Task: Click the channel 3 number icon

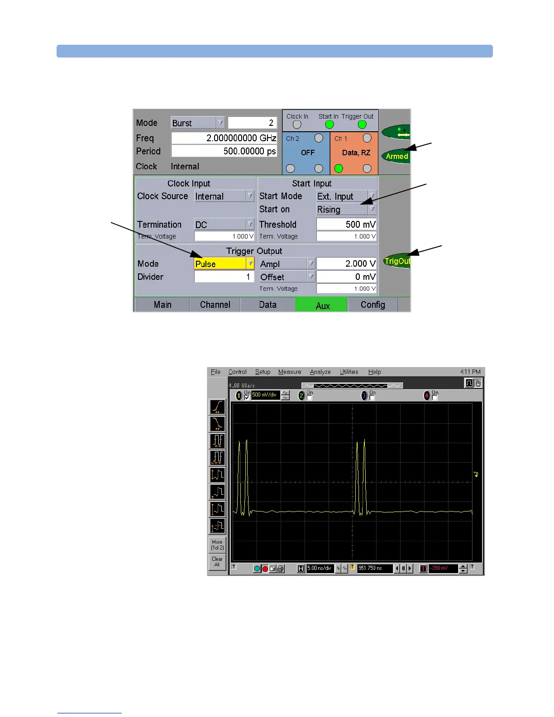Action: coord(364,396)
